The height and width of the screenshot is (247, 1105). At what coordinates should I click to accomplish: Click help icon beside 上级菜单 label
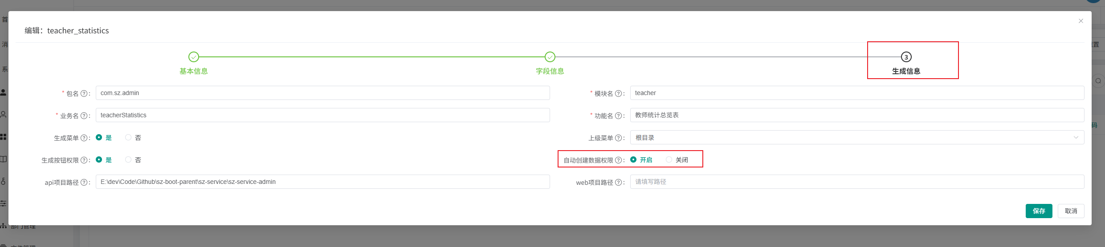click(618, 138)
